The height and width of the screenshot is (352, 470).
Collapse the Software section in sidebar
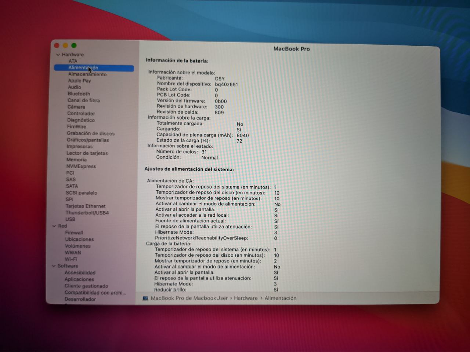(54, 266)
